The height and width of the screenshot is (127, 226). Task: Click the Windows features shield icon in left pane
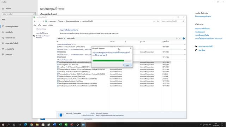pos(34,36)
